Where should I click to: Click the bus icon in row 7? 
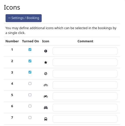point(46,119)
